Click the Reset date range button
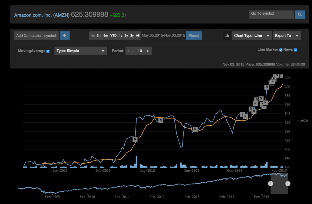The height and width of the screenshot is (204, 312). coord(194,36)
